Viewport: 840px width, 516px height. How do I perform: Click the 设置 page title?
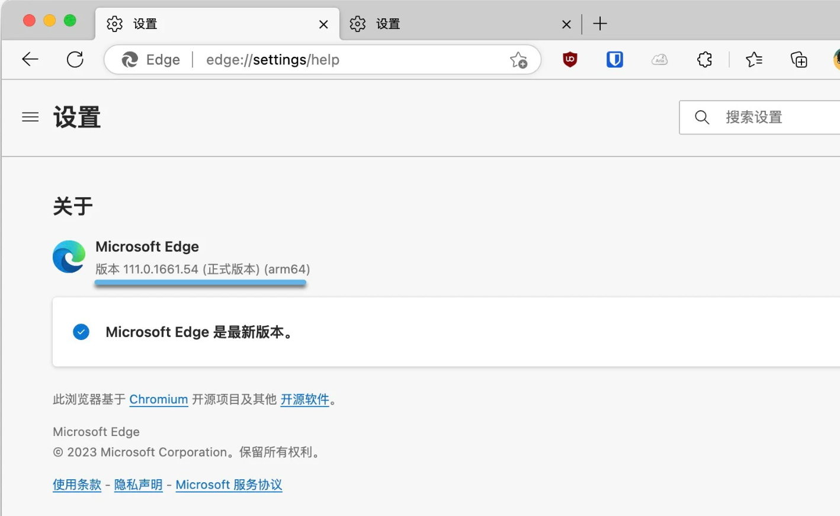point(77,117)
